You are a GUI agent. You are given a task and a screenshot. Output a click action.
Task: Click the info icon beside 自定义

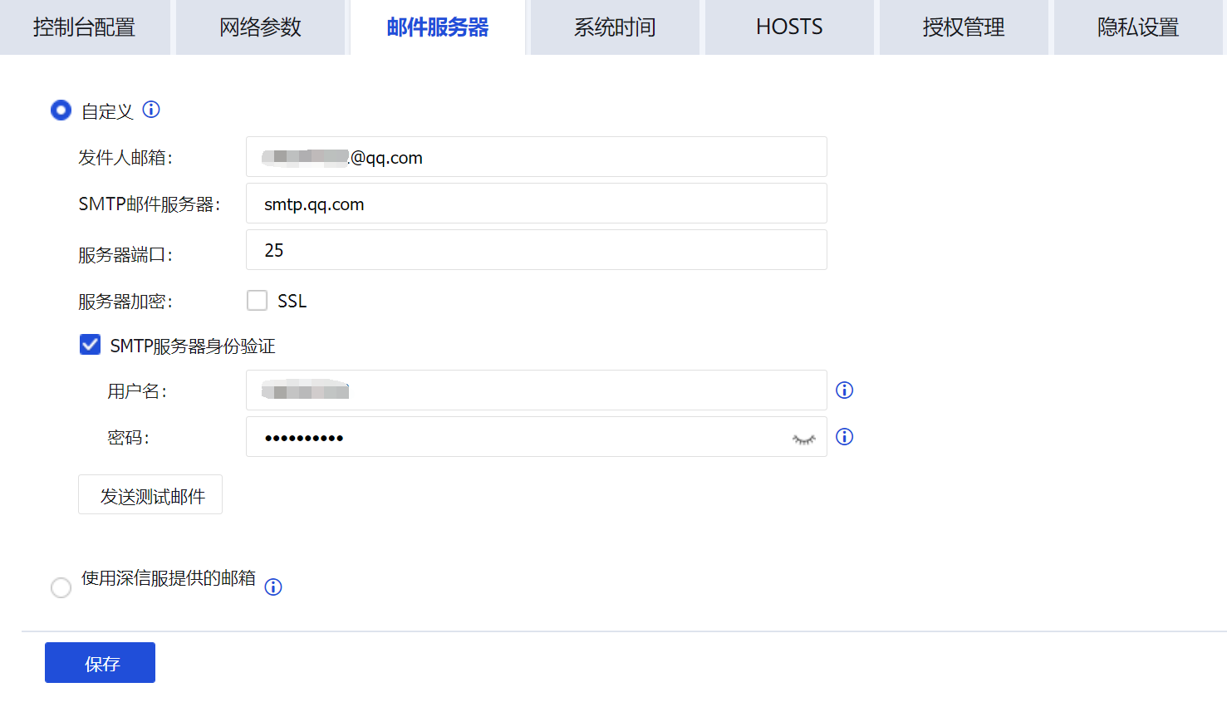point(151,110)
